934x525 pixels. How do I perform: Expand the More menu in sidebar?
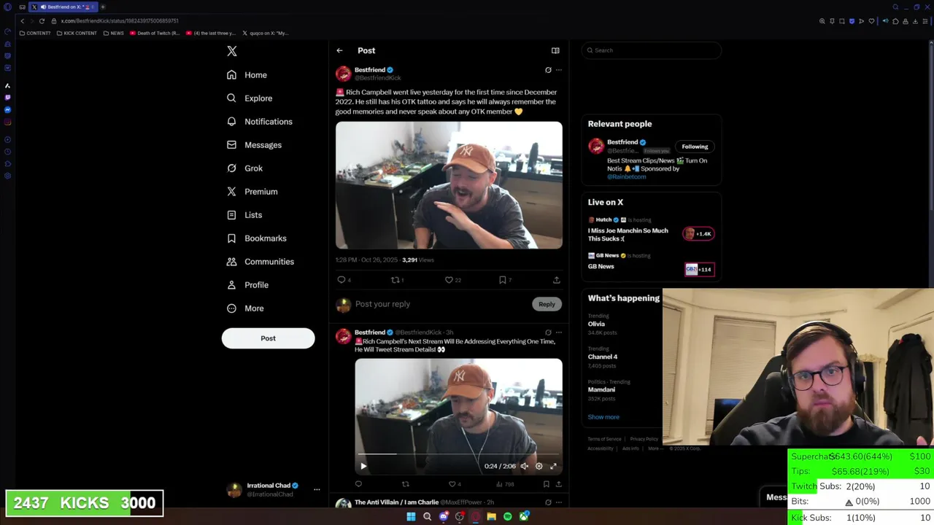coord(245,308)
